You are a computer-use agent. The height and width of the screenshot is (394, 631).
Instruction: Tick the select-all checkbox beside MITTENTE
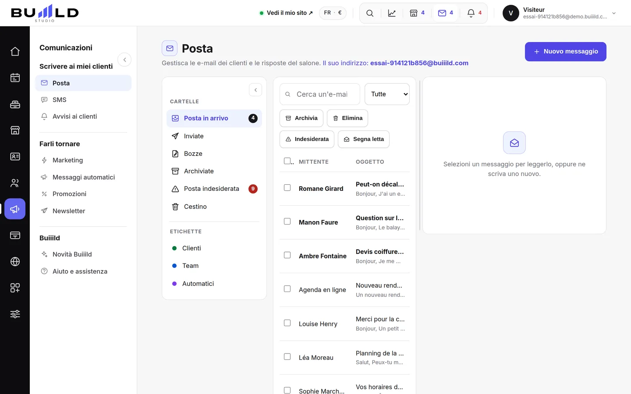287,161
